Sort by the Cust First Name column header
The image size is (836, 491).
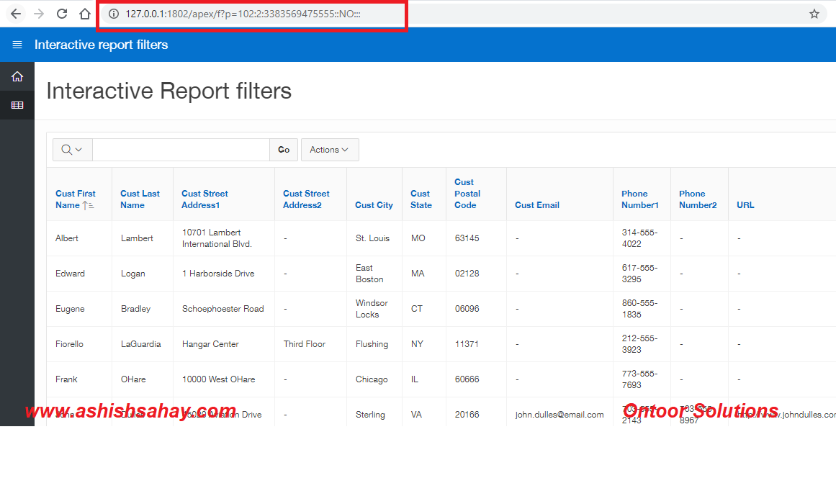coord(75,199)
